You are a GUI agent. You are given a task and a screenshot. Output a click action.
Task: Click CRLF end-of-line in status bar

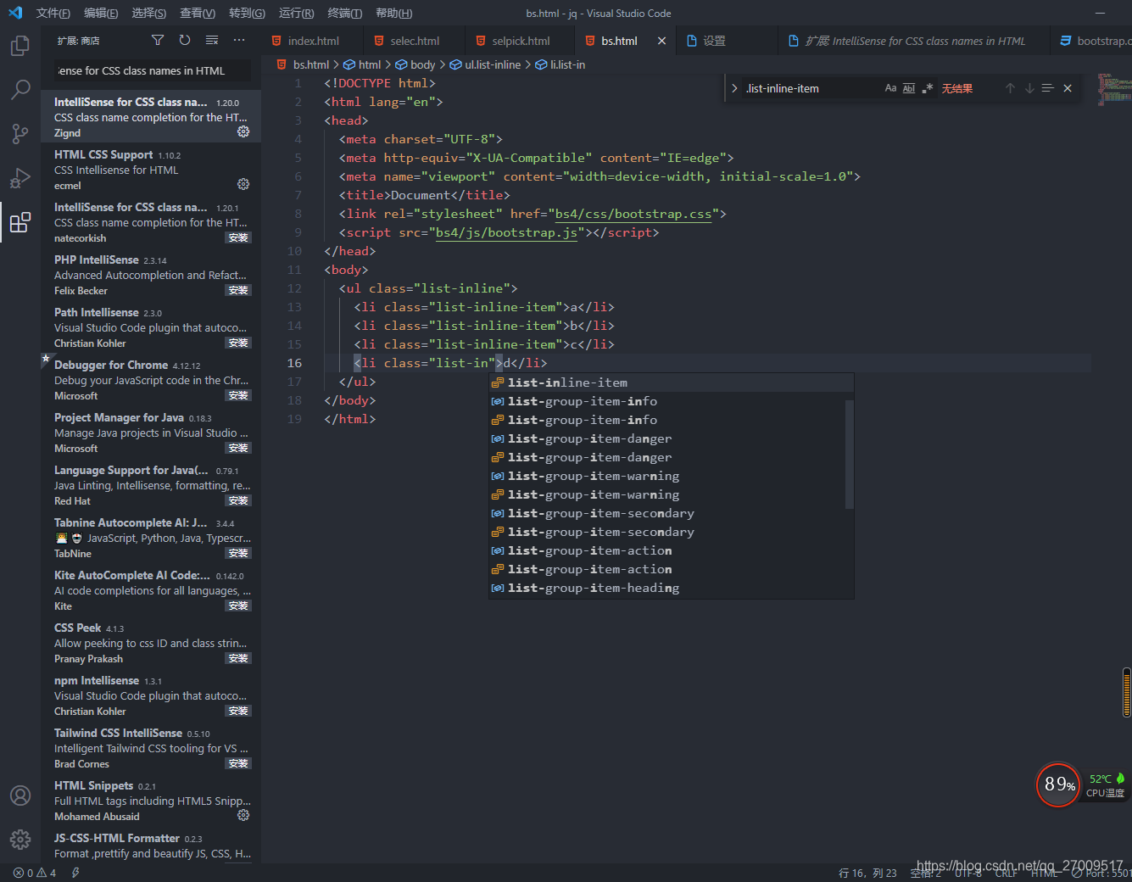point(1007,873)
